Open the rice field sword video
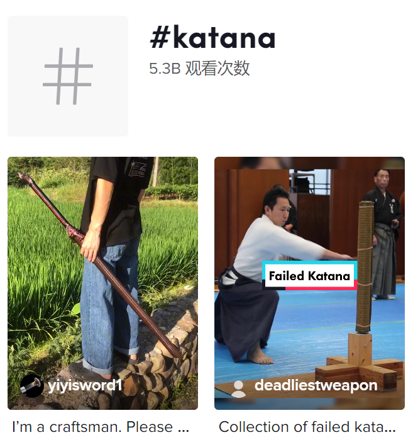 (x=102, y=283)
